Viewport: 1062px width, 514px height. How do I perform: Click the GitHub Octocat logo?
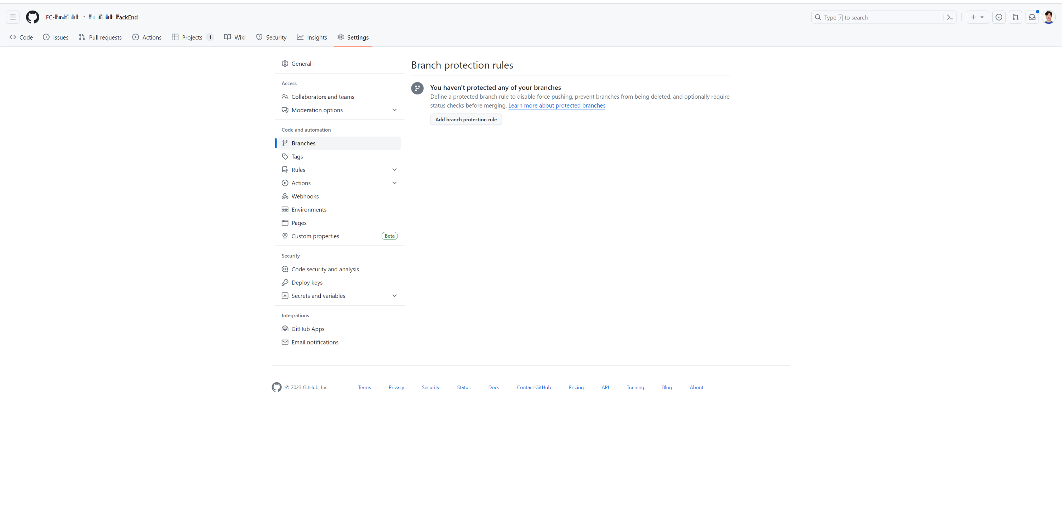32,17
